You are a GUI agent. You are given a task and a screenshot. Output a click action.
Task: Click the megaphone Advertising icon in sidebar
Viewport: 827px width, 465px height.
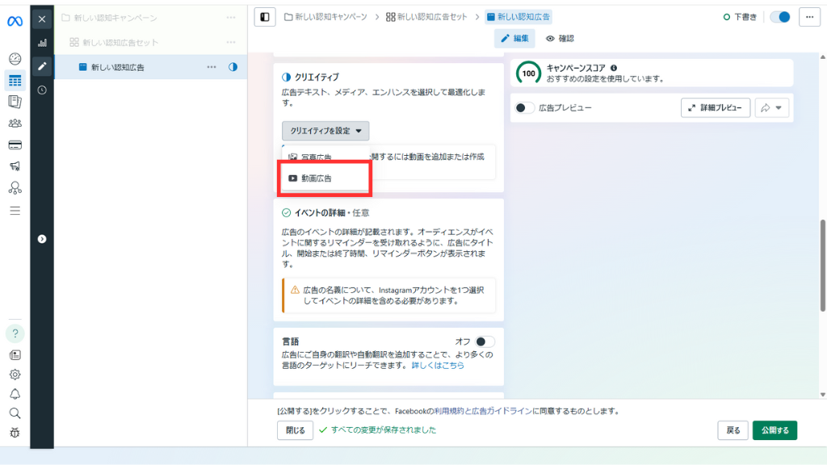[x=15, y=166]
